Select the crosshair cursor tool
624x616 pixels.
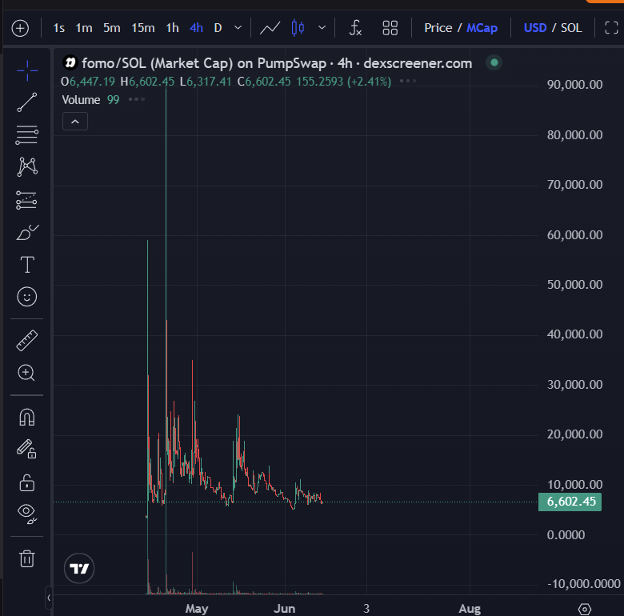(27, 71)
